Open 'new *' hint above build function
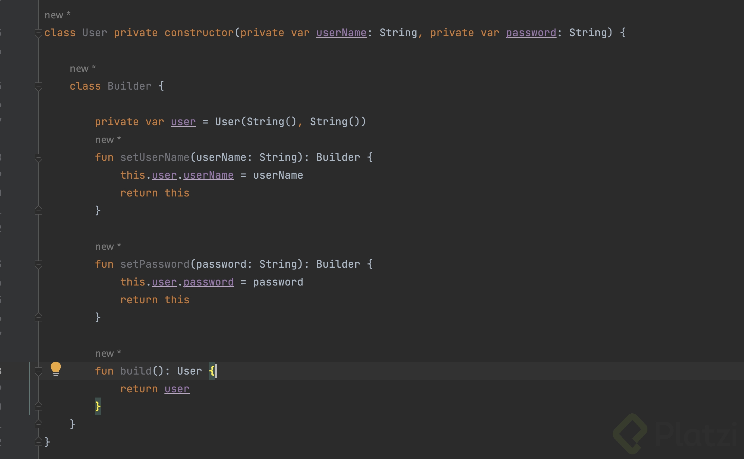 tap(108, 353)
